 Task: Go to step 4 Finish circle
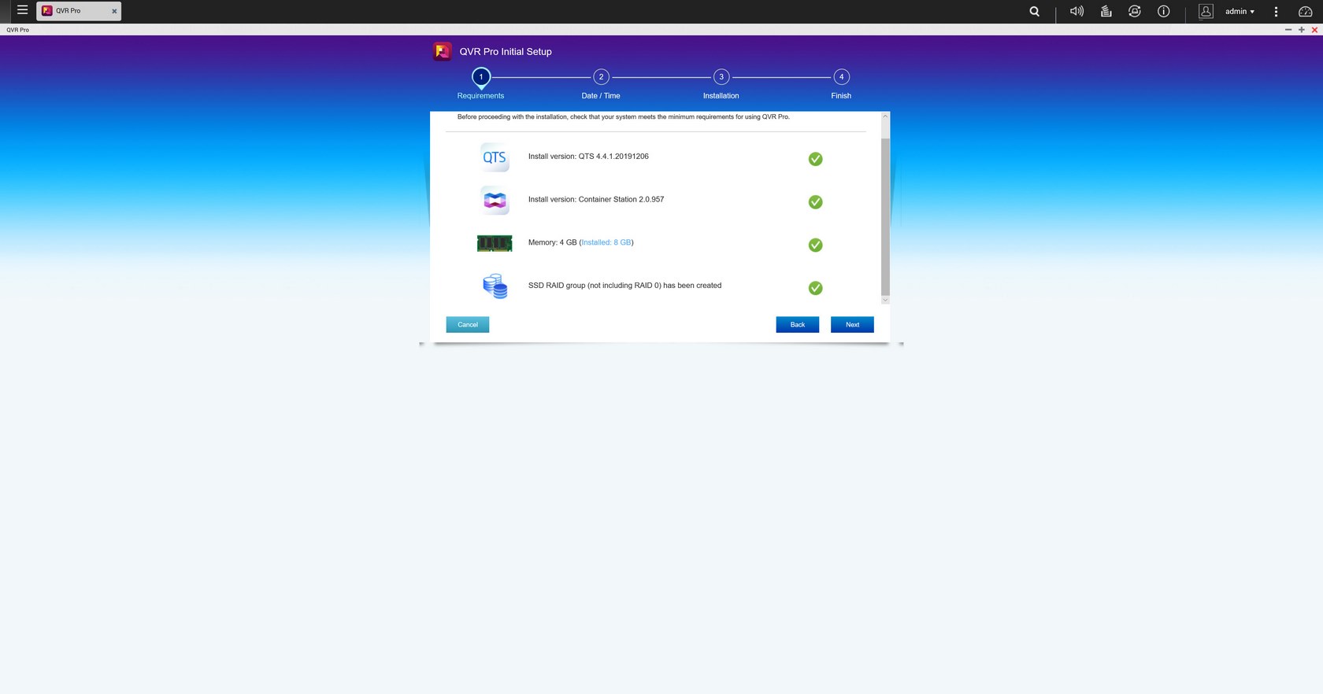point(841,76)
